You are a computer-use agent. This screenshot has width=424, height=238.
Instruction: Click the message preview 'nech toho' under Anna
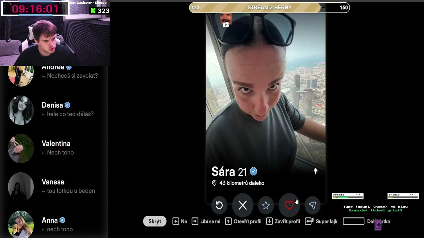pyautogui.click(x=60, y=229)
